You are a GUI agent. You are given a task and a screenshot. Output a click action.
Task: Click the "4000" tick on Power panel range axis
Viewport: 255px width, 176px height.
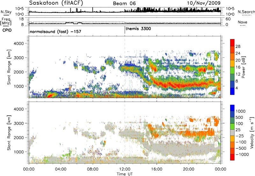(18, 44)
